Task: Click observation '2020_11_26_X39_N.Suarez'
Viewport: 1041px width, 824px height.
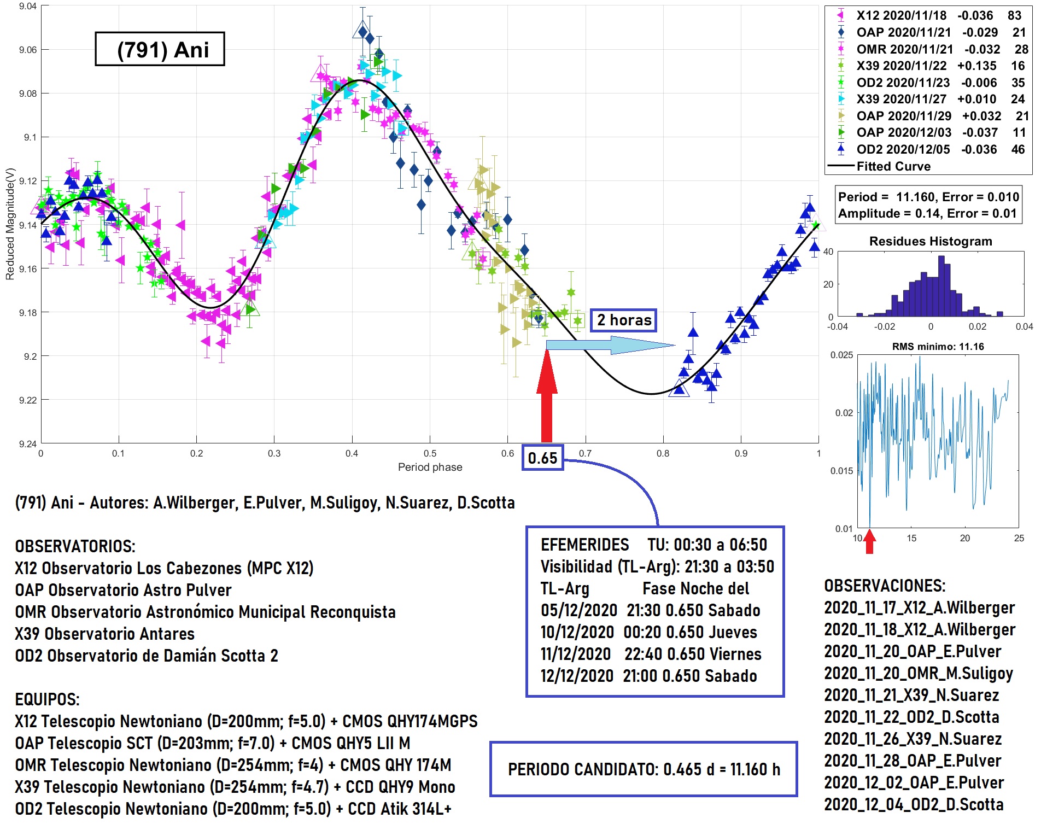Action: pyautogui.click(x=913, y=739)
